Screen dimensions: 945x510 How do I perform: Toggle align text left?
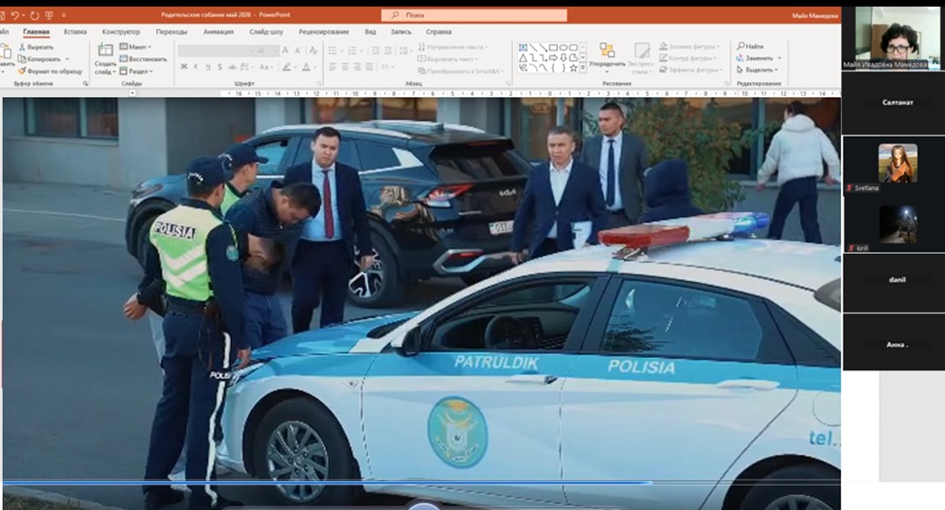pyautogui.click(x=333, y=67)
